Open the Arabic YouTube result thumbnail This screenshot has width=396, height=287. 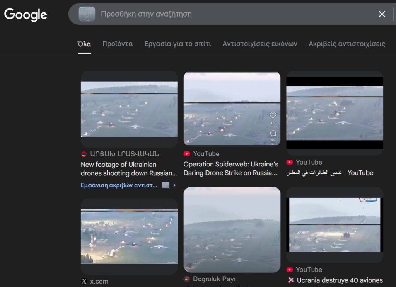(335, 113)
